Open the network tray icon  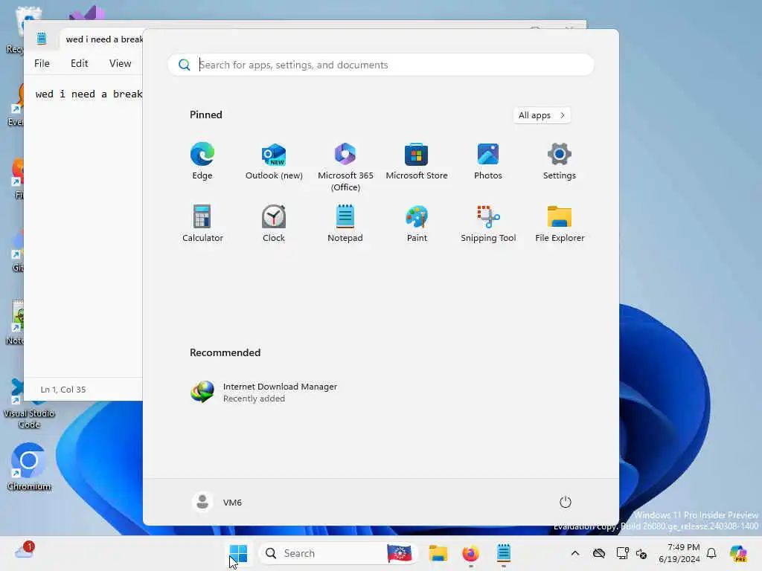point(622,553)
